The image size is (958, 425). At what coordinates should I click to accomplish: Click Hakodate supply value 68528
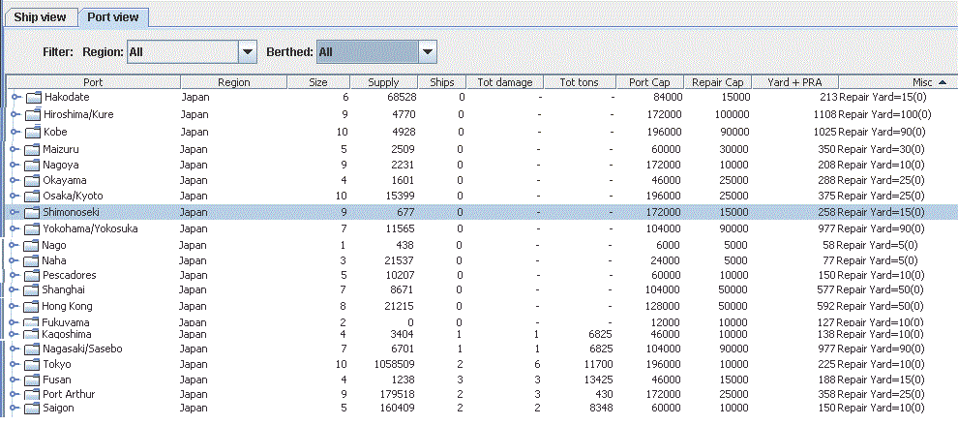tap(402, 97)
